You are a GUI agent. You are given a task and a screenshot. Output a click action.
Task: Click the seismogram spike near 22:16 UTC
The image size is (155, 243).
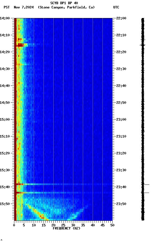coord(143,45)
